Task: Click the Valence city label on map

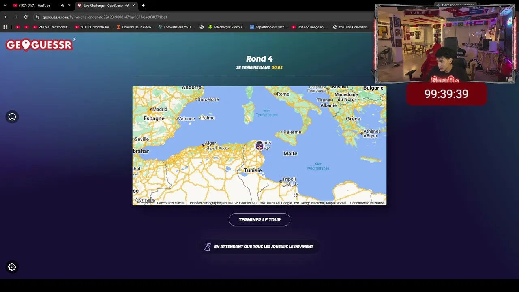Action: pyautogui.click(x=186, y=119)
